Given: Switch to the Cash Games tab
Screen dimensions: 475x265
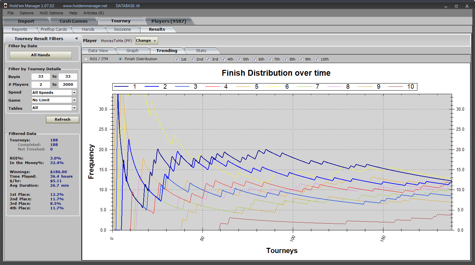Looking at the screenshot, I should click(x=73, y=21).
